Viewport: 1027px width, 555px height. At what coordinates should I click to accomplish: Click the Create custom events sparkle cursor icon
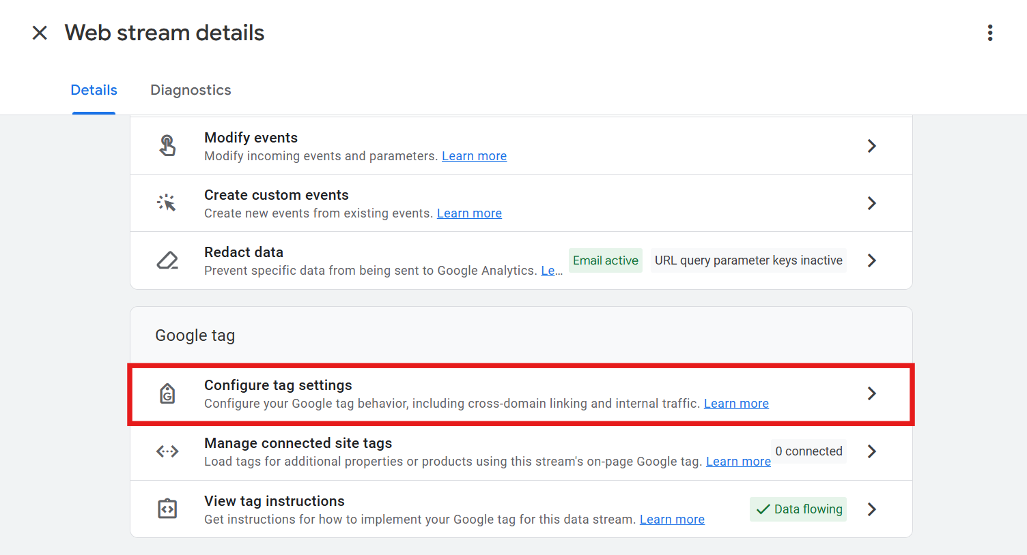tap(167, 203)
